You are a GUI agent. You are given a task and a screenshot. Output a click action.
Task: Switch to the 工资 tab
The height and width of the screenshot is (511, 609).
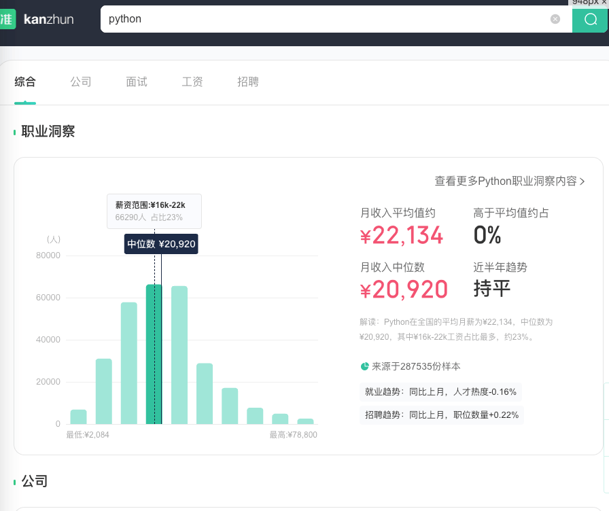[x=192, y=82]
